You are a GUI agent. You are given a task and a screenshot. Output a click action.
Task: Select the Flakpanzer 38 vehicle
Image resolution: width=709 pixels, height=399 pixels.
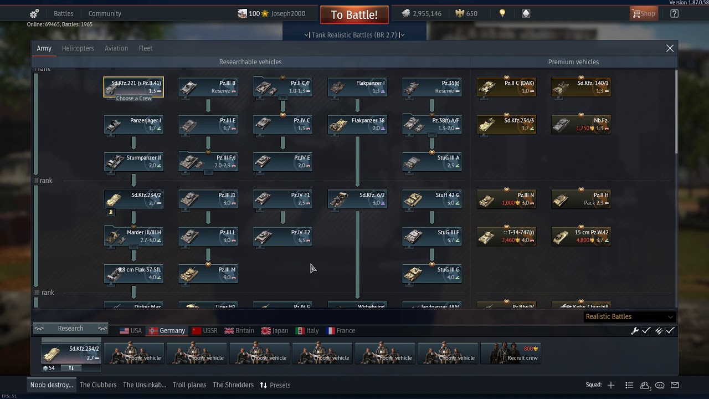click(x=357, y=124)
